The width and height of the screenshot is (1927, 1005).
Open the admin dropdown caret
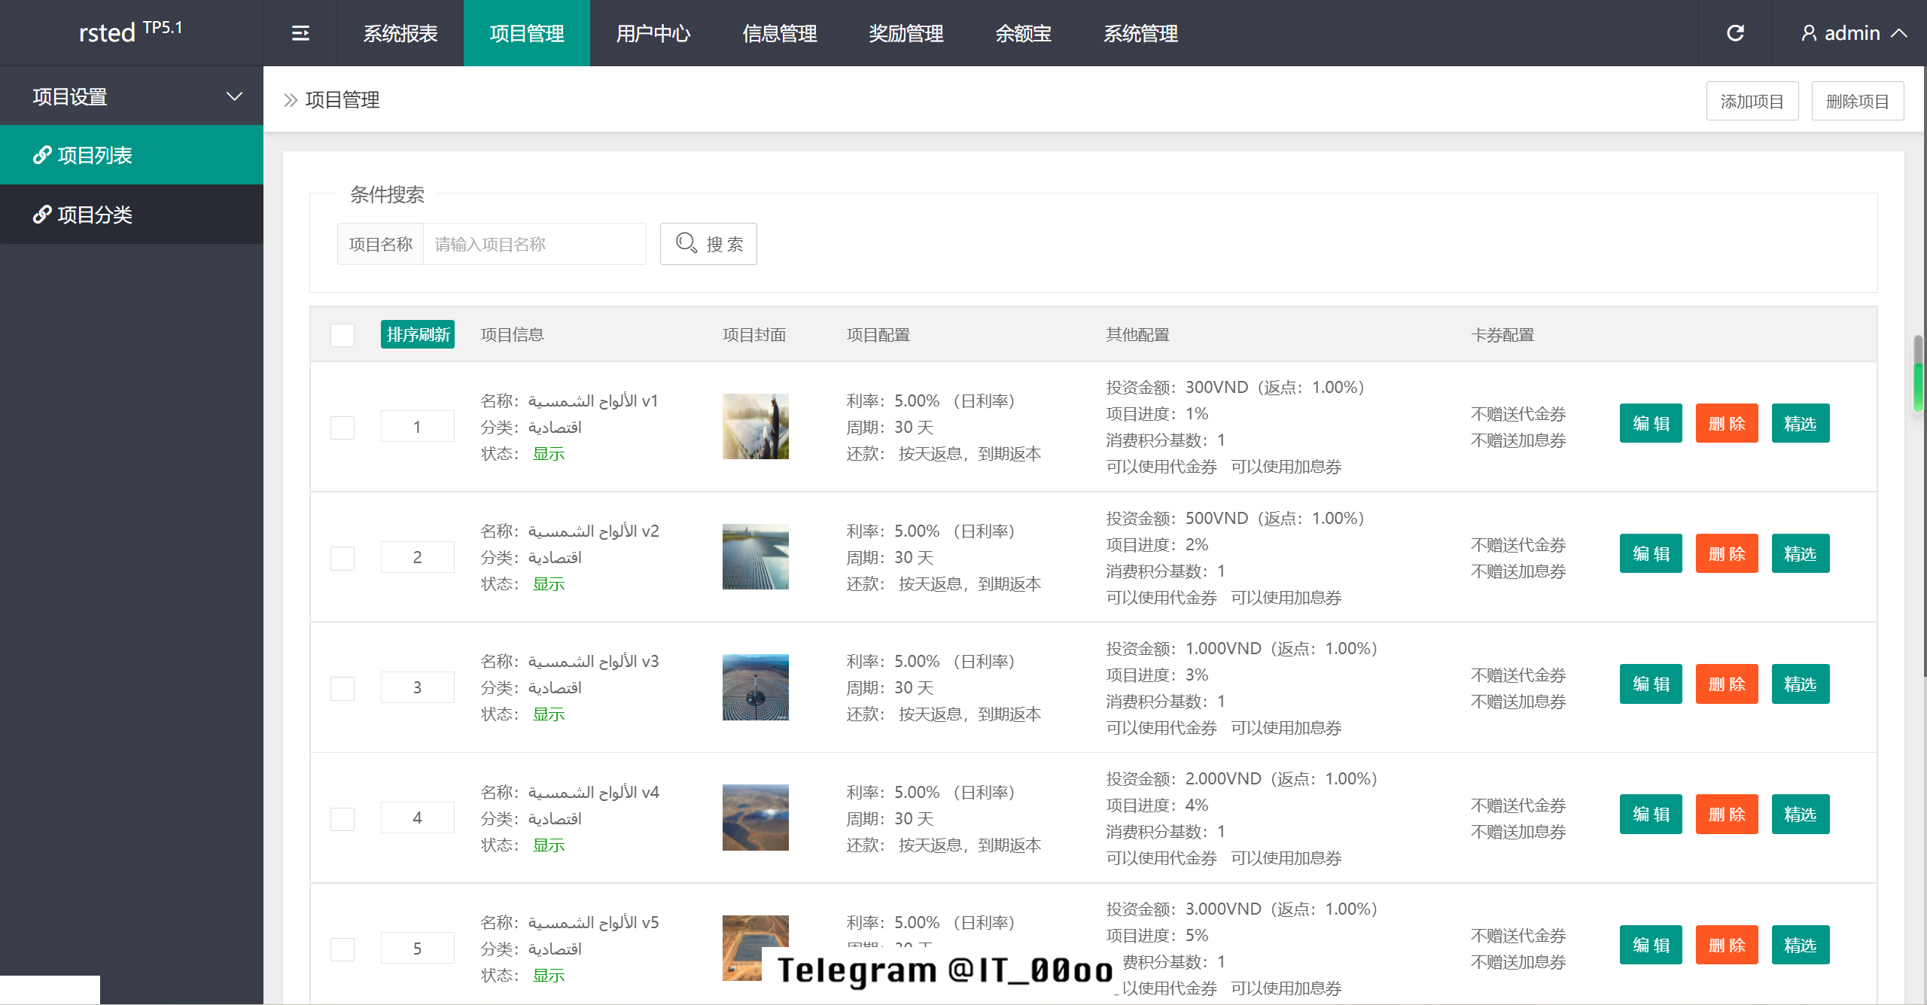(x=1899, y=33)
